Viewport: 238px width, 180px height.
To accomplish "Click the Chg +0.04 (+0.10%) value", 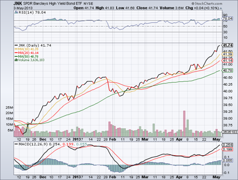I will [x=202, y=8].
